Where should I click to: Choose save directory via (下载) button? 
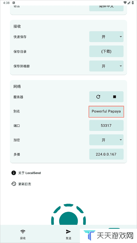click(106, 52)
